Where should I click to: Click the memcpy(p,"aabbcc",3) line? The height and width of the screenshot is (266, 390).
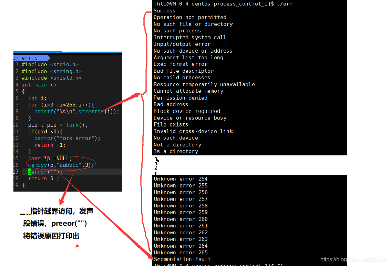click(x=61, y=165)
